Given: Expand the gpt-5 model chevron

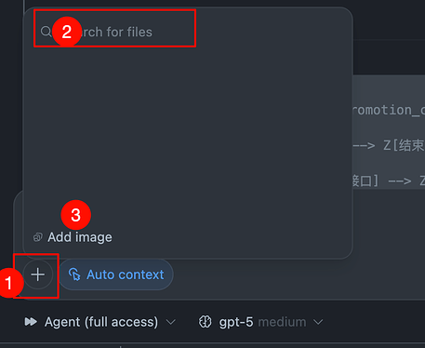Looking at the screenshot, I should [318, 322].
